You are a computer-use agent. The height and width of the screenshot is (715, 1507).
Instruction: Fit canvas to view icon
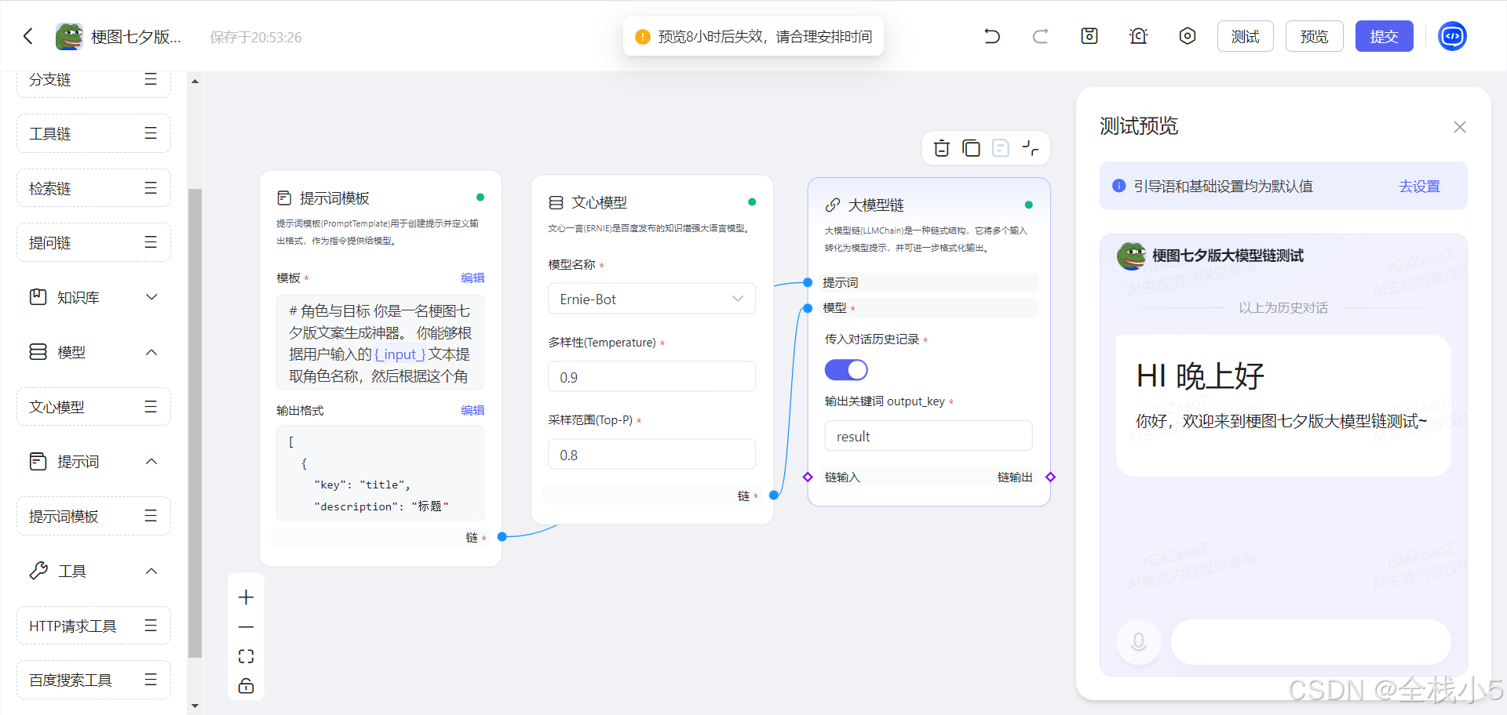(246, 656)
